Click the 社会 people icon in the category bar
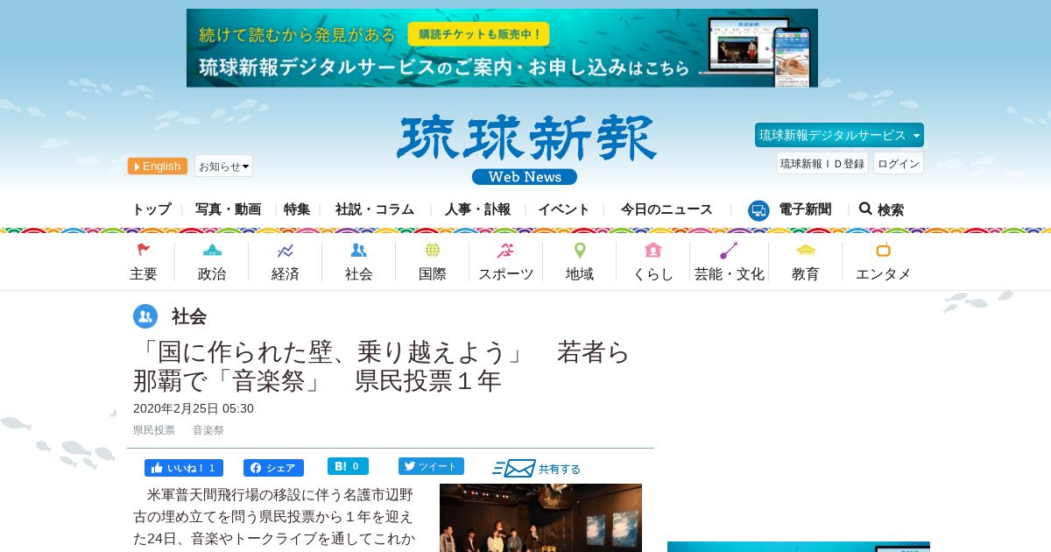Image resolution: width=1051 pixels, height=552 pixels. (359, 251)
